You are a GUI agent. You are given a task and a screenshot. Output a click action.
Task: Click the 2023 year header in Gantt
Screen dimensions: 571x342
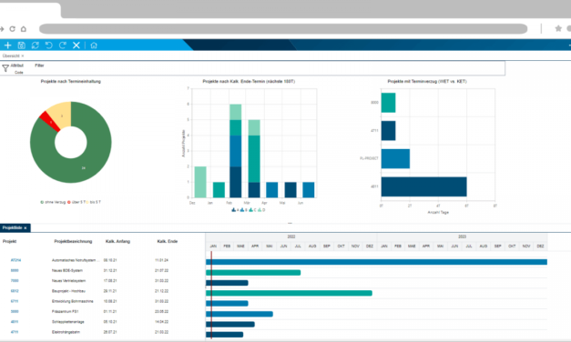coord(462,236)
